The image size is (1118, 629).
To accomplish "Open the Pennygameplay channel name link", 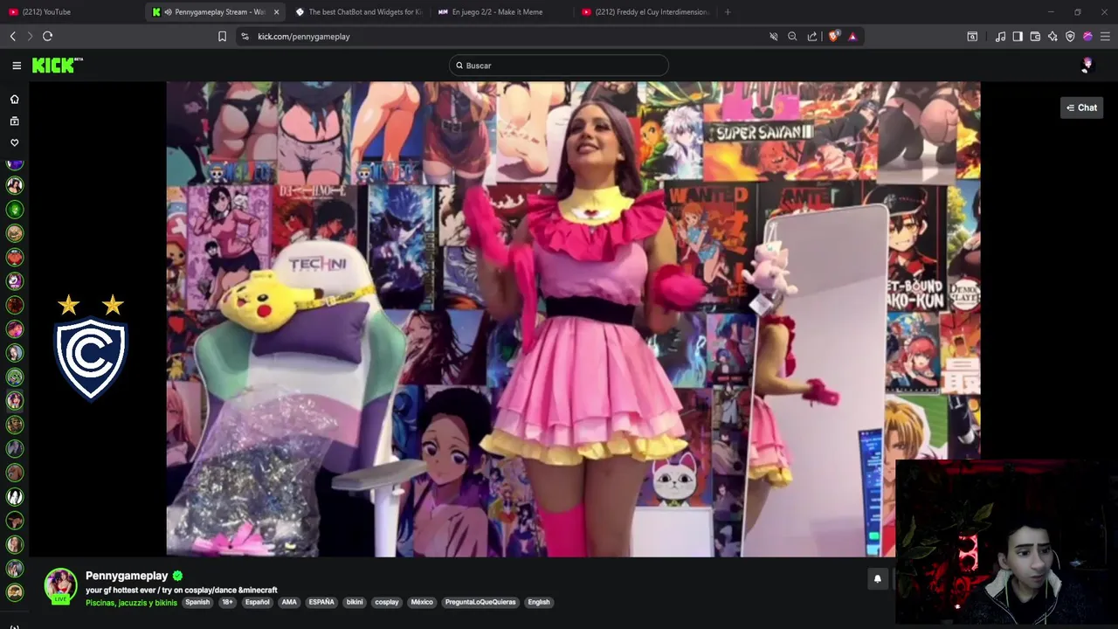I will coord(127,576).
